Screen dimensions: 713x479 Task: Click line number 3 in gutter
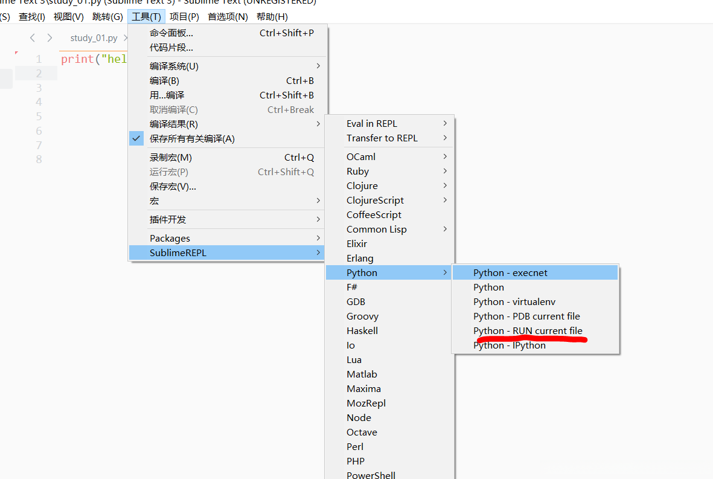[39, 88]
